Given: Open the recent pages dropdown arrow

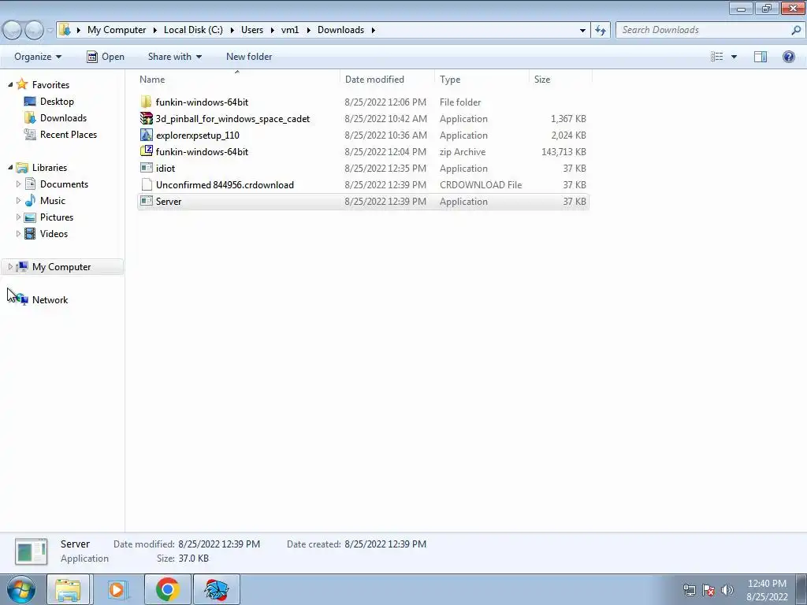Looking at the screenshot, I should [50, 30].
